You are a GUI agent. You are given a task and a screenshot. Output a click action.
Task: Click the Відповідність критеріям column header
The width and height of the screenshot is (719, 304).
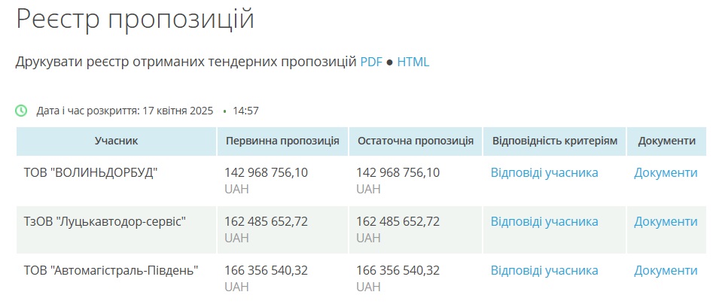[555, 141]
